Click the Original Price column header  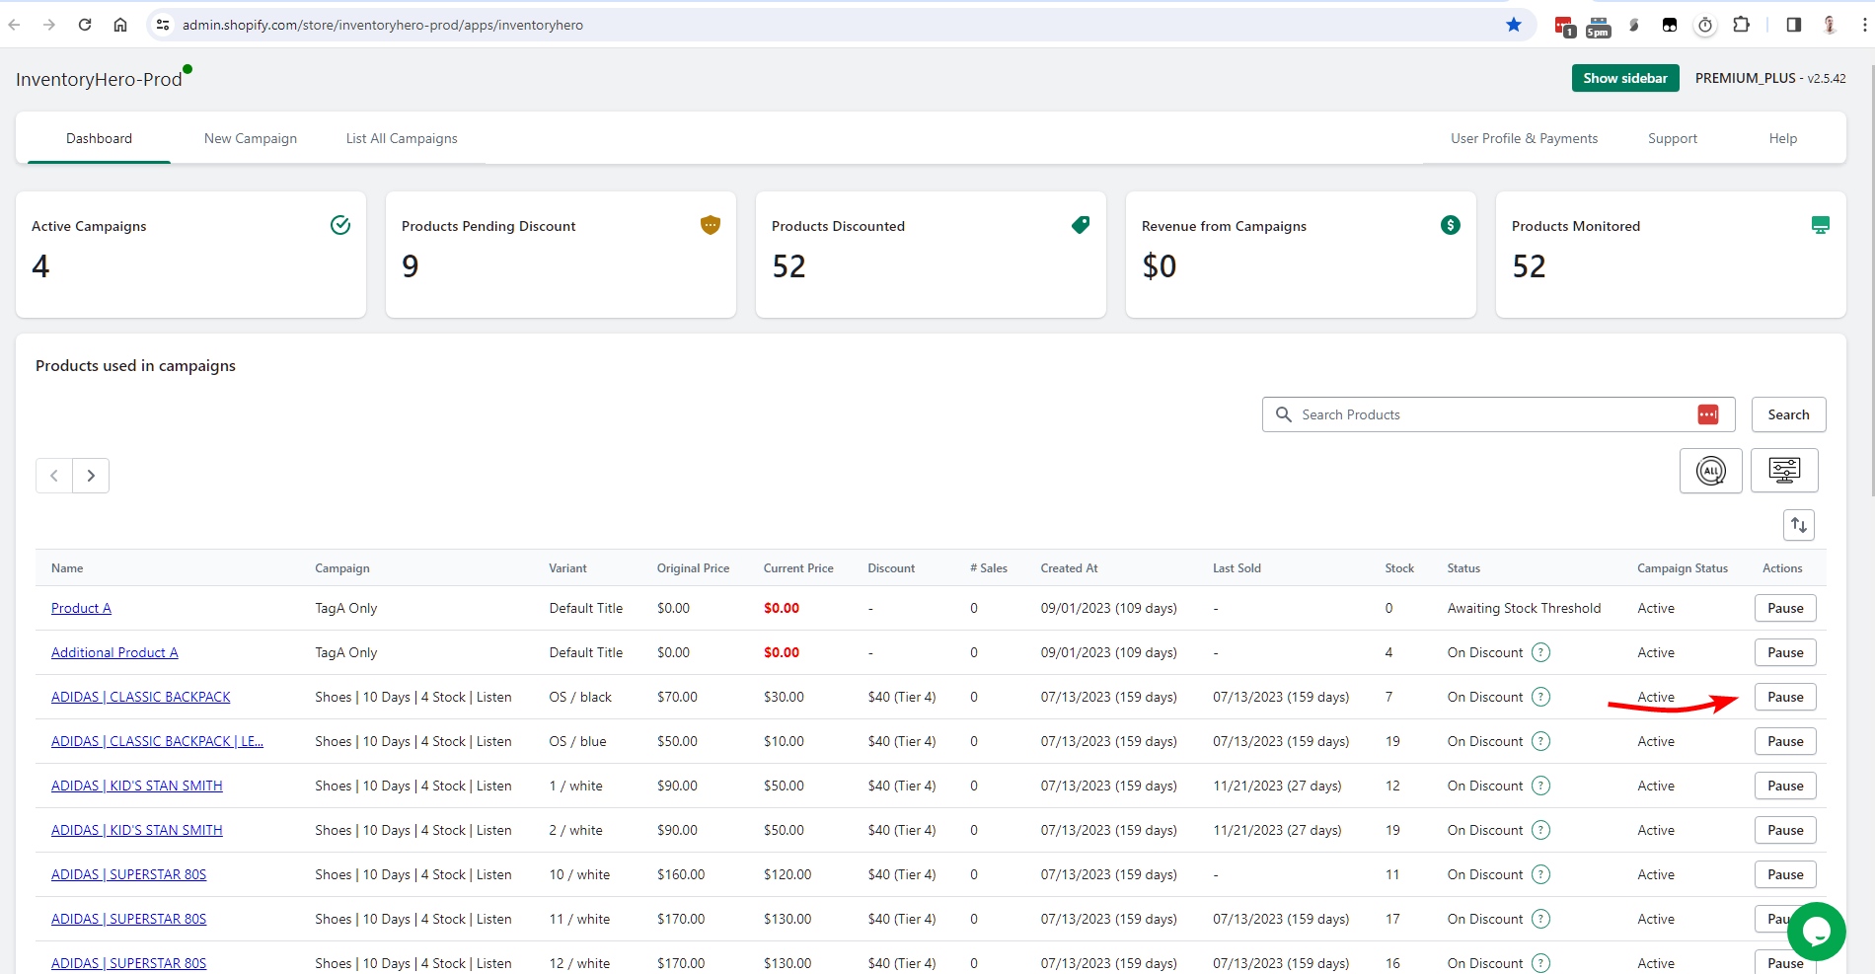coord(693,568)
